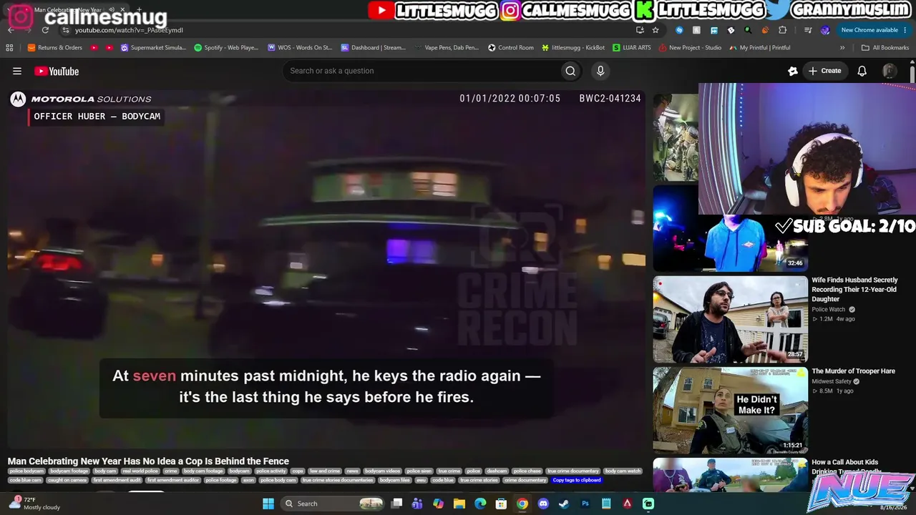Click the Chrome address bar URL
The image size is (916, 515).
129,30
